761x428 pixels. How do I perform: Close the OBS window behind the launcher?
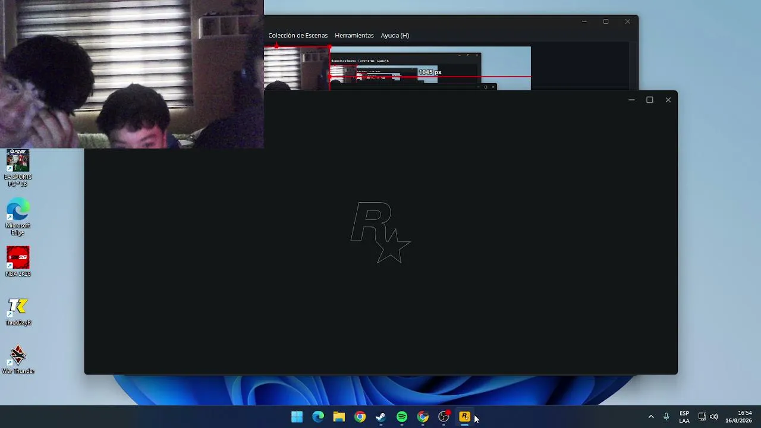click(x=628, y=22)
